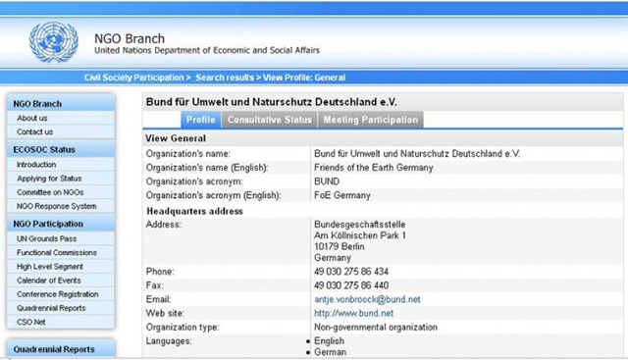This screenshot has height=360, width=628.
Task: Click the United Nations emblem logo
Action: pyautogui.click(x=53, y=41)
